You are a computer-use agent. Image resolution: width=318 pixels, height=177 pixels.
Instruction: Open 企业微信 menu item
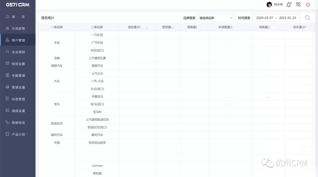pyautogui.click(x=18, y=52)
